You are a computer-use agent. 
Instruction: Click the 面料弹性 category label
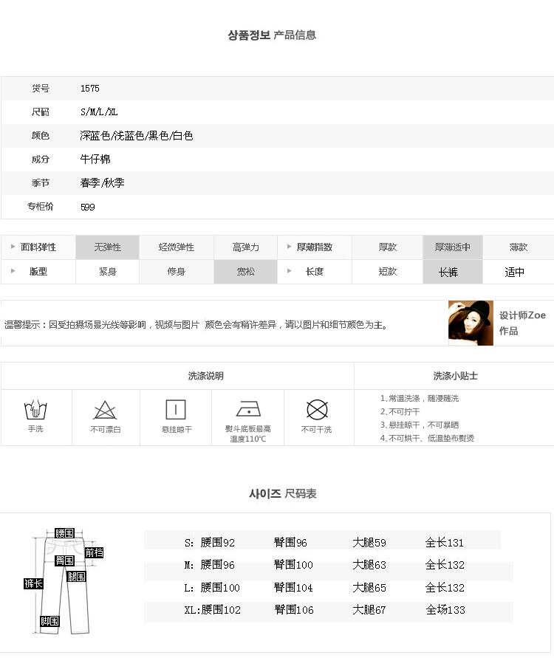click(x=38, y=247)
